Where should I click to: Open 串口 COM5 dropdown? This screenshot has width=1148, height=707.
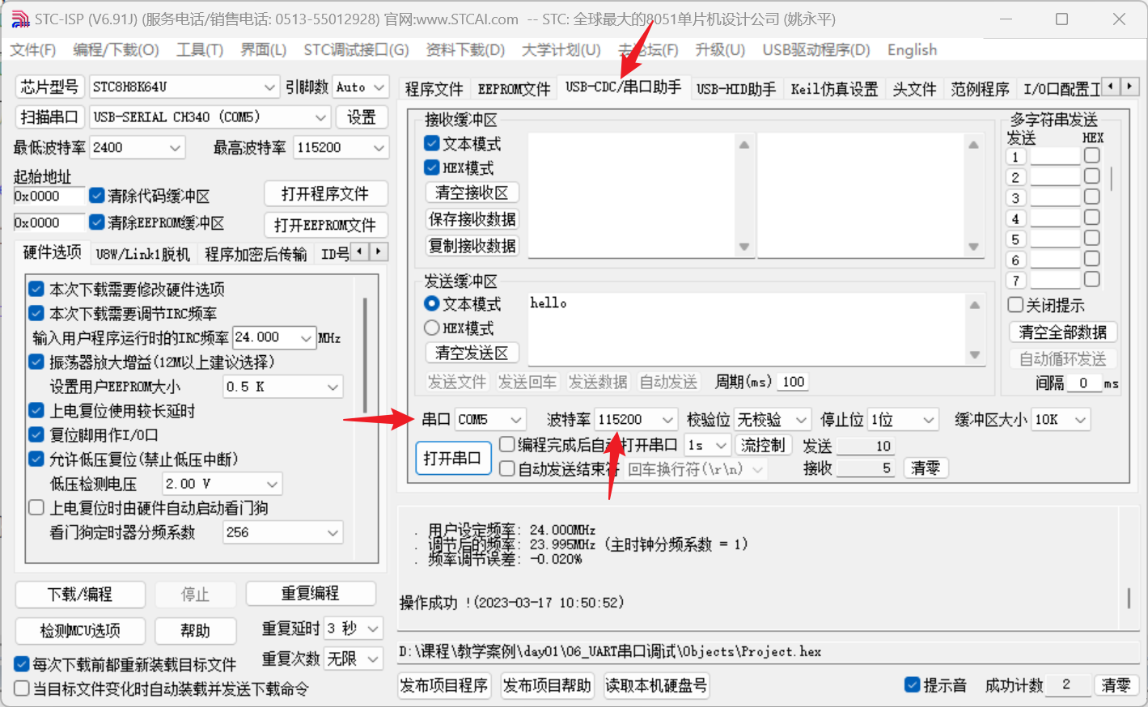[490, 419]
